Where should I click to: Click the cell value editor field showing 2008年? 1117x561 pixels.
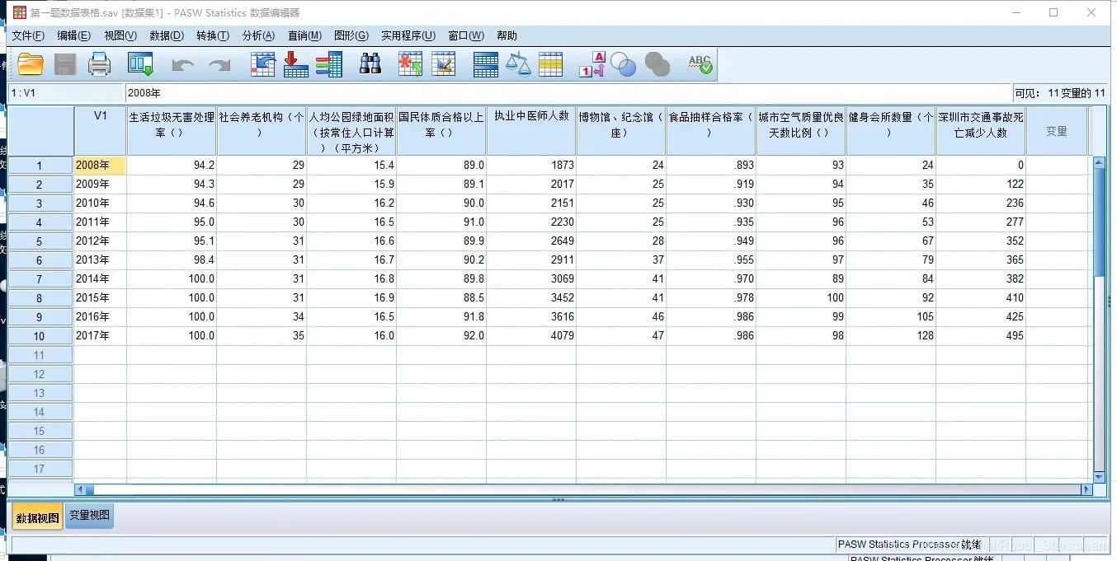568,93
